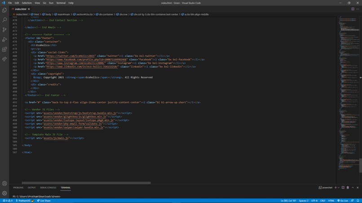This screenshot has width=362, height=203.
Task: Open the notifications bell
Action: (358, 201)
